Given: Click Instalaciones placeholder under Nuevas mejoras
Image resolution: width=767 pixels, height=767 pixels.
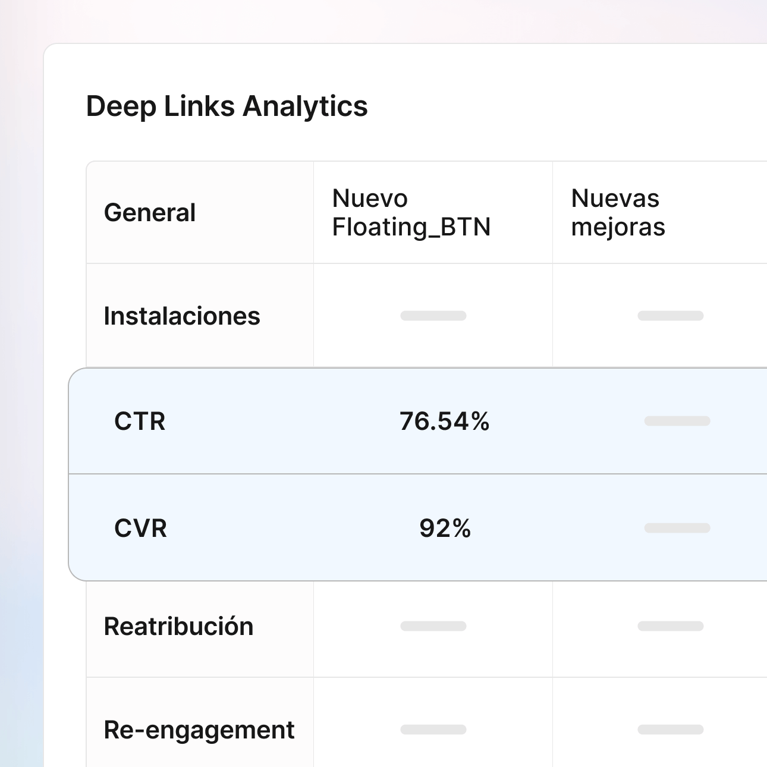Looking at the screenshot, I should pos(670,316).
